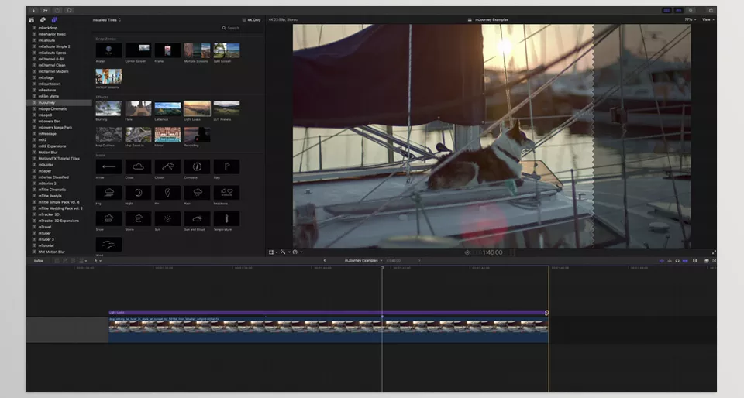Open the Installed Titles popup menu
744x398 pixels.
pos(107,20)
